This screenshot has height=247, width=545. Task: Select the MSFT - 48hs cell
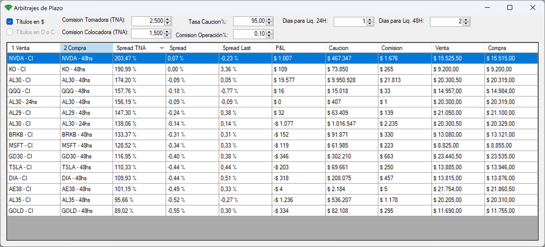[86, 145]
